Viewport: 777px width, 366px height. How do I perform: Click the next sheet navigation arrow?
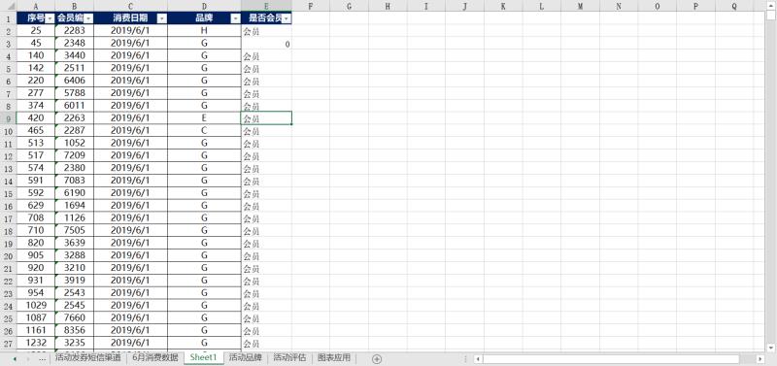29,358
